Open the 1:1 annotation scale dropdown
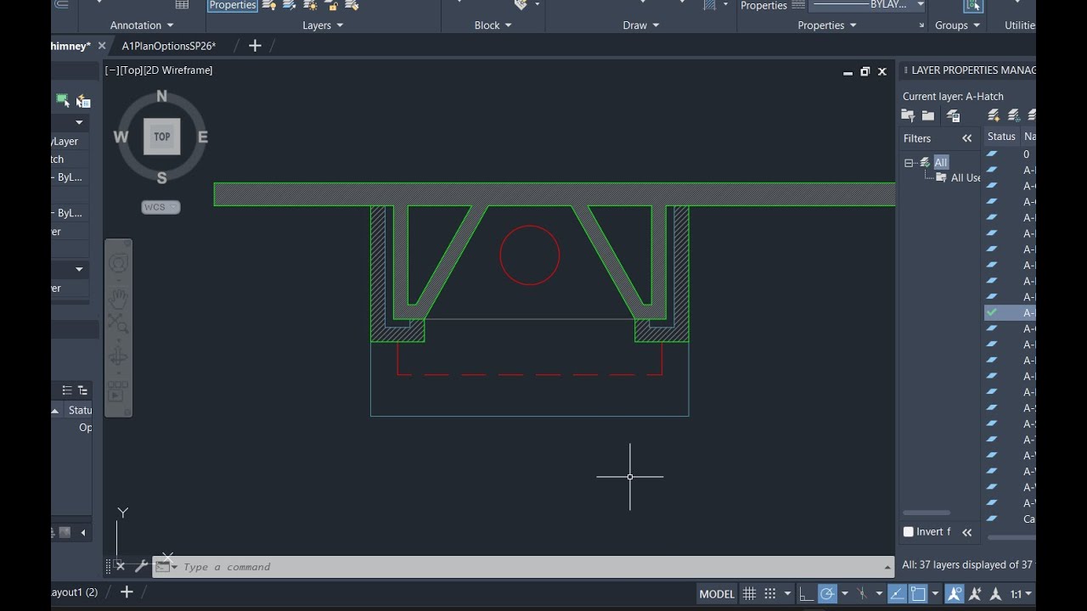 [x=1021, y=594]
